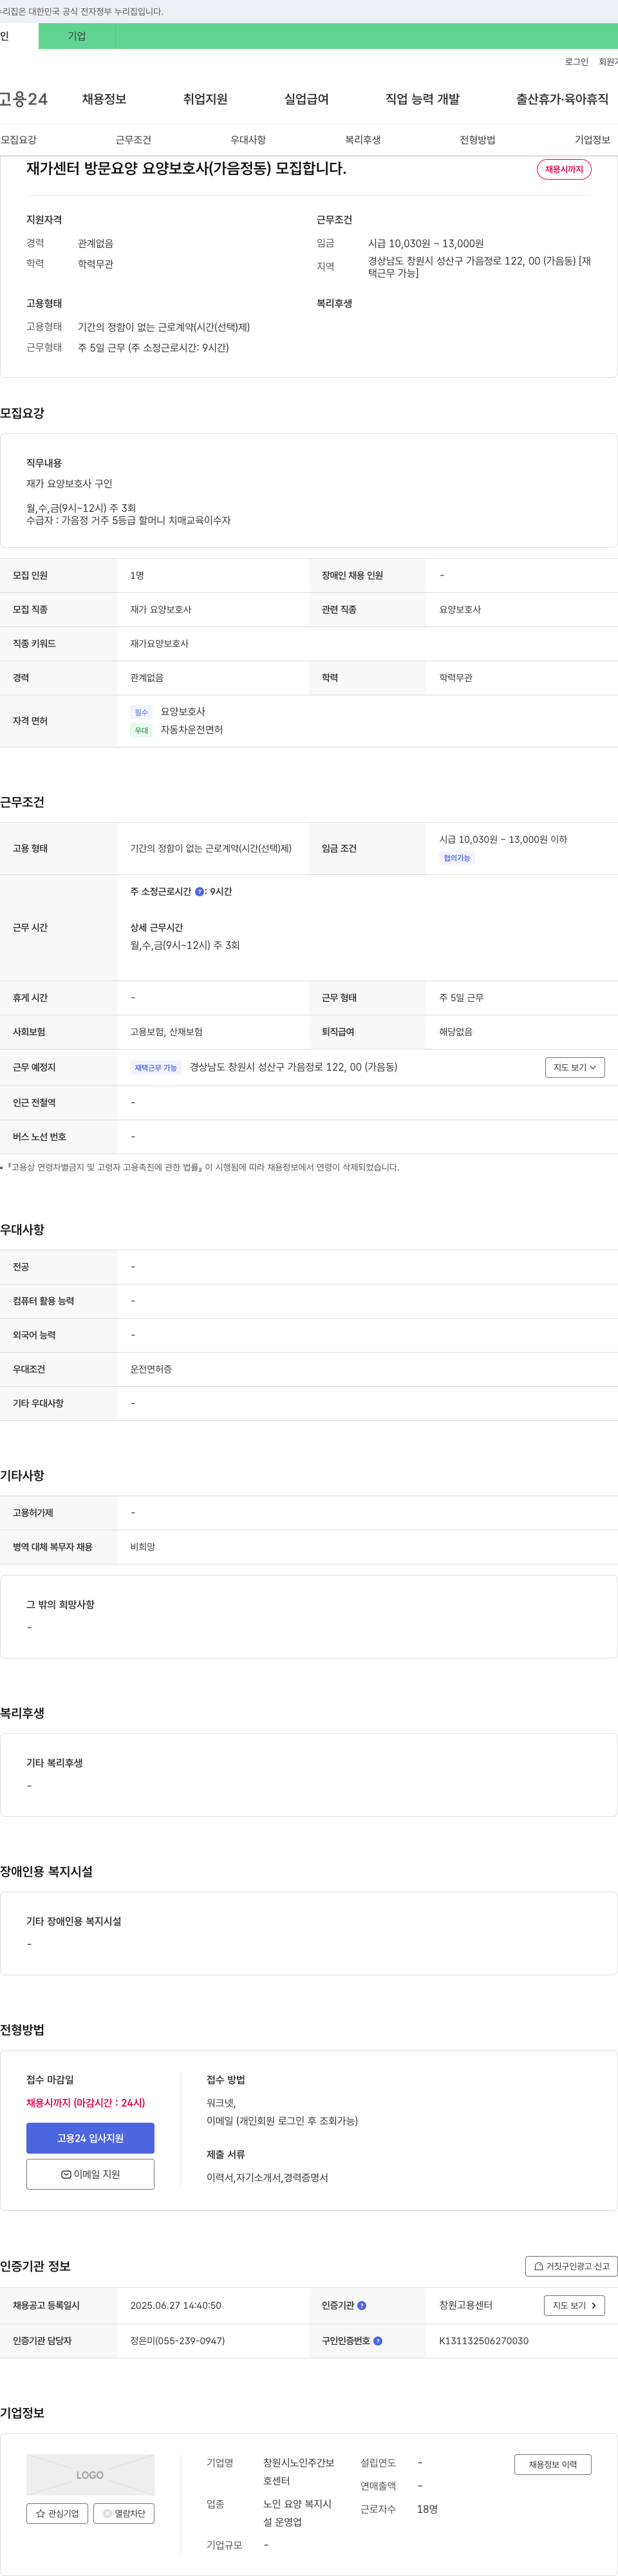The image size is (618, 2576).
Task: Click 월,수,금(9시~12시) 주 3회 under 상세 근무시간
Action: 185,945
